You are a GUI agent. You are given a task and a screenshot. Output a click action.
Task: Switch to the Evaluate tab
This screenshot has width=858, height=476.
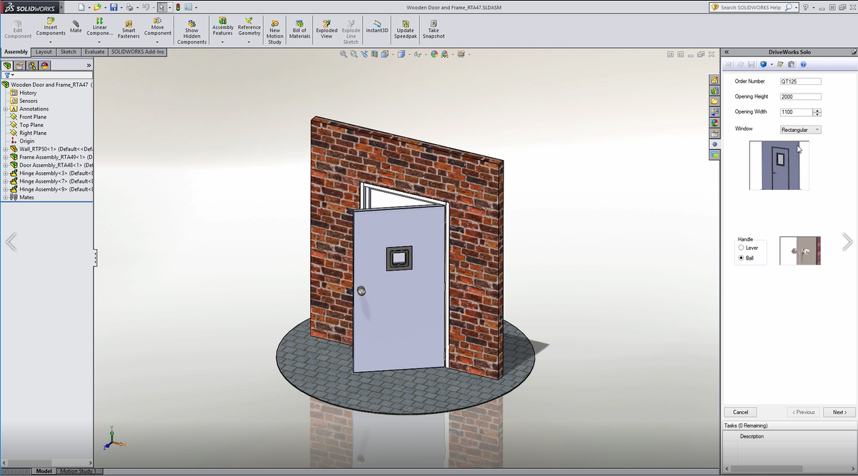[x=94, y=52]
